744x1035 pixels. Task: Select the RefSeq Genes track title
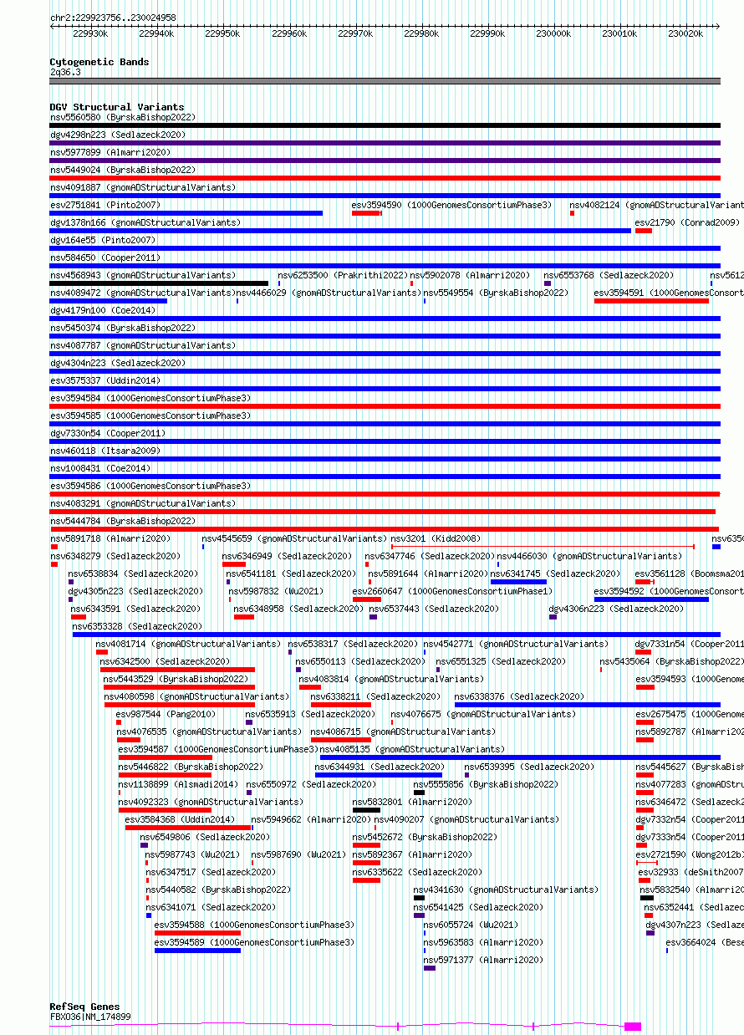pos(84,1007)
